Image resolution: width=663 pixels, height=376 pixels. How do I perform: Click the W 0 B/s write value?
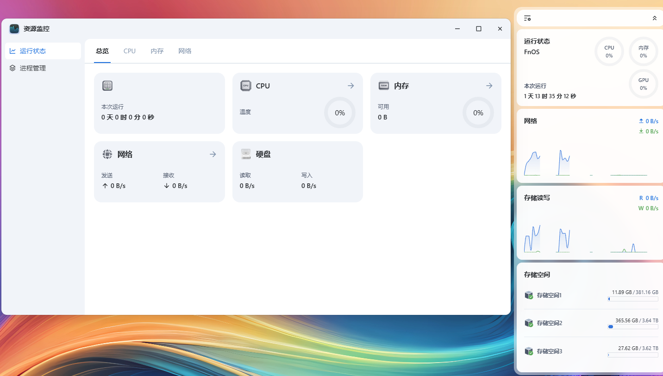[x=648, y=208]
